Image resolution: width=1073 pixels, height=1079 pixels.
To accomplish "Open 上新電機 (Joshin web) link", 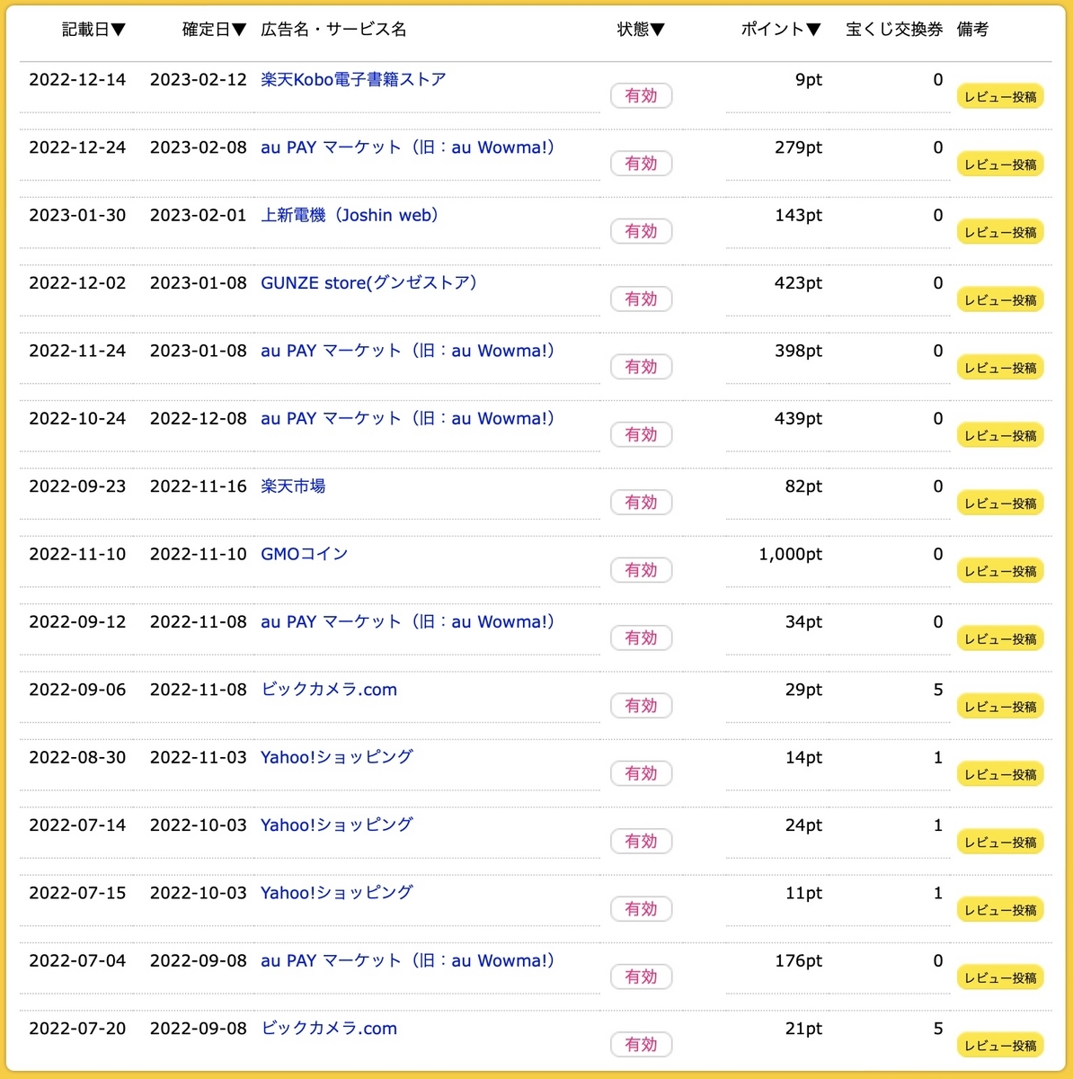I will click(x=350, y=215).
